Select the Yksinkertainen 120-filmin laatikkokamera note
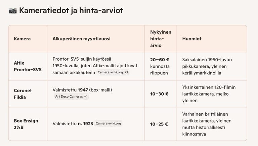The image size is (258, 146). (209, 94)
